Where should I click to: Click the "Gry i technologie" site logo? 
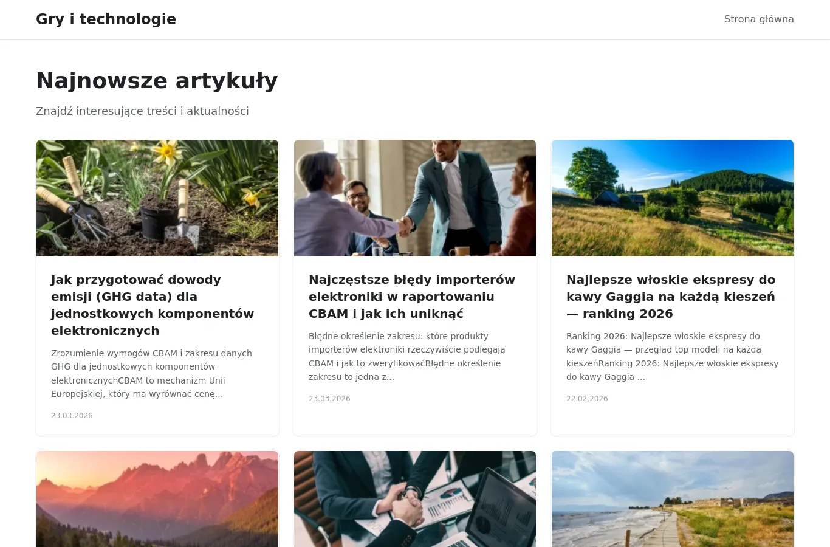tap(106, 19)
